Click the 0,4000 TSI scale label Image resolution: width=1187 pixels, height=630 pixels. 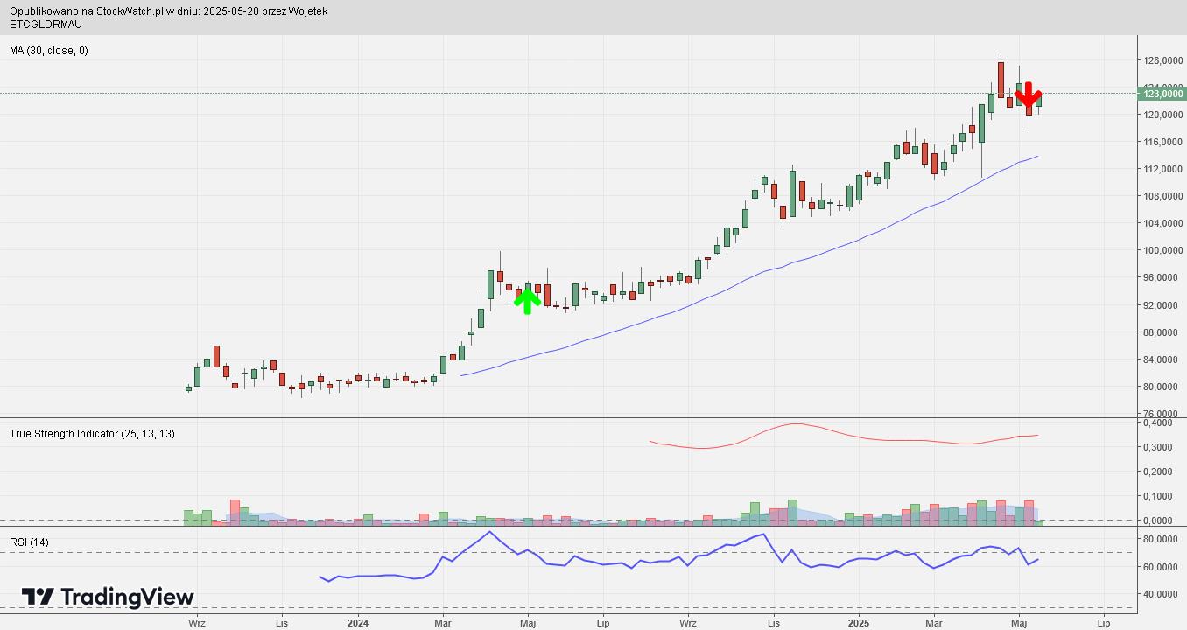click(x=1163, y=423)
